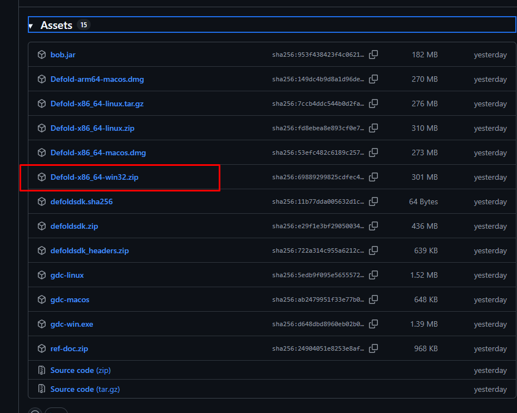Click the 182 MB size of bob.jar
The width and height of the screenshot is (517, 413).
click(425, 55)
